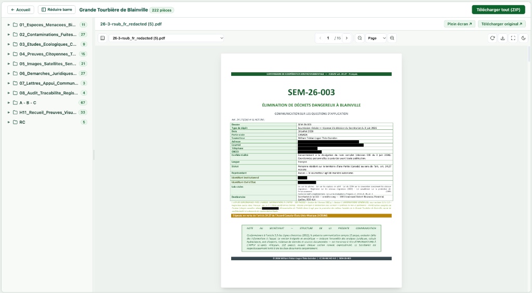
Task: Expand the 03_Etudes_Ecologiques folder arrow
Action: click(9, 44)
